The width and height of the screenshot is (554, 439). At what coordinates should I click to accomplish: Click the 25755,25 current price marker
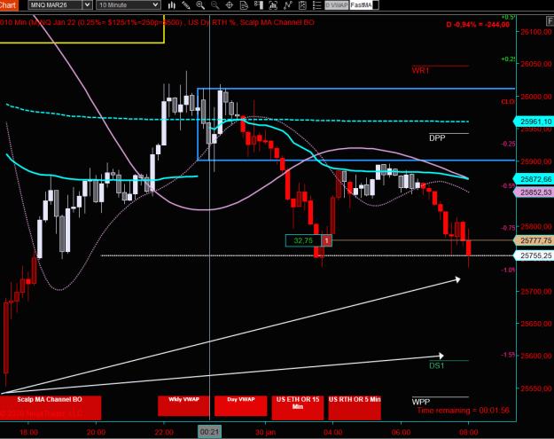click(x=534, y=255)
